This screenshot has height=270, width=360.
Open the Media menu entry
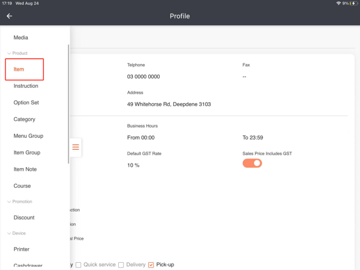[x=21, y=38]
